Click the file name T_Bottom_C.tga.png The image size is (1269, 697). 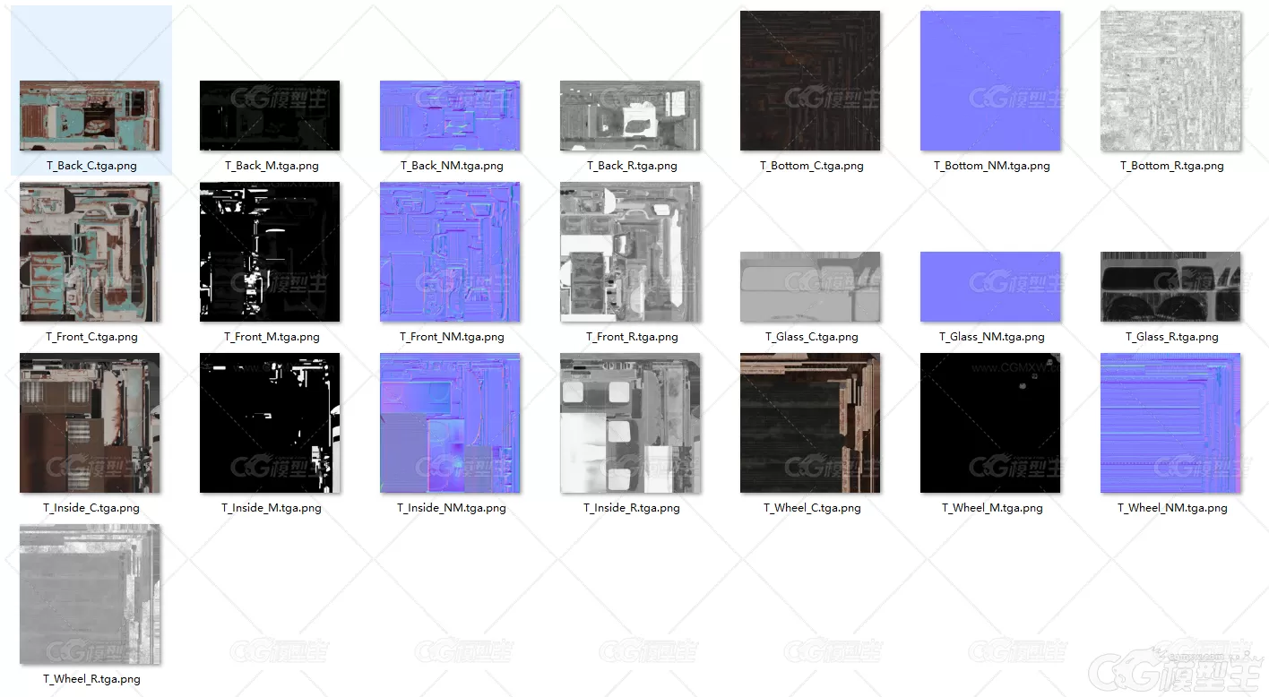812,166
